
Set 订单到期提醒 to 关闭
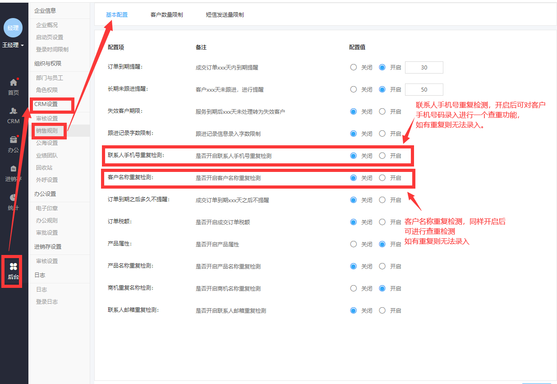click(354, 67)
